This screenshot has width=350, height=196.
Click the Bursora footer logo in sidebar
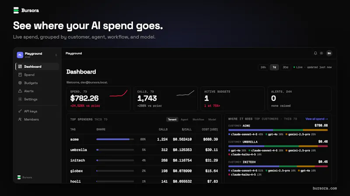click(x=24, y=177)
